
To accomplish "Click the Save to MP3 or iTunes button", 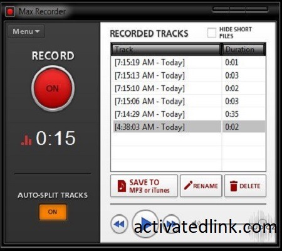I will 144,186.
